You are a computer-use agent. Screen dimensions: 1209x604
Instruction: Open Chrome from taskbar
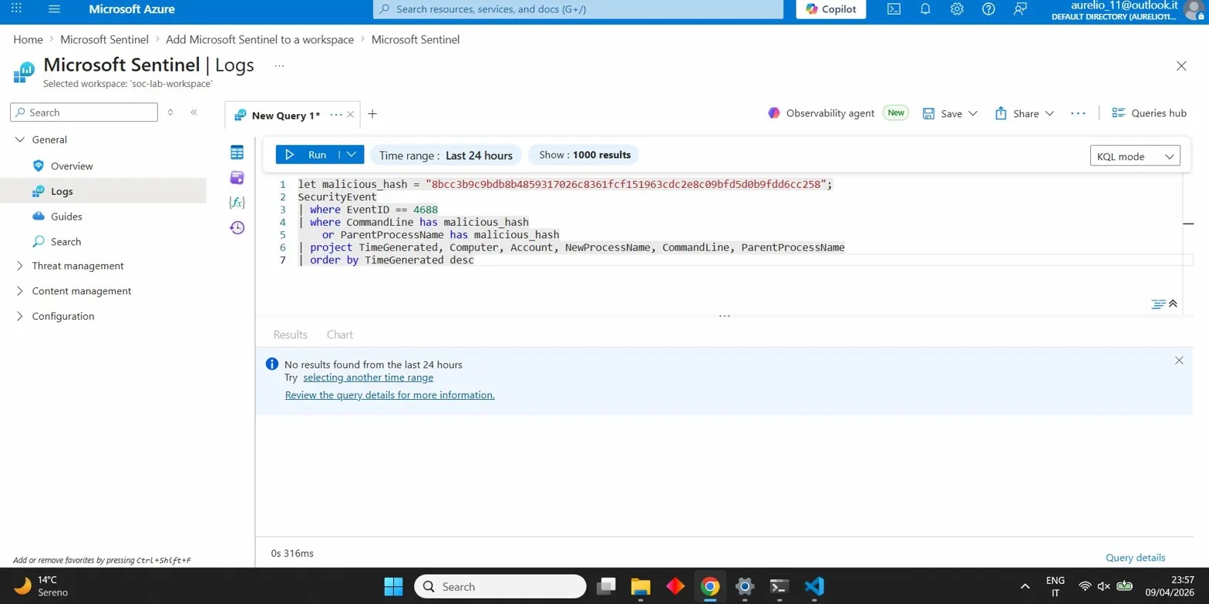coord(709,586)
